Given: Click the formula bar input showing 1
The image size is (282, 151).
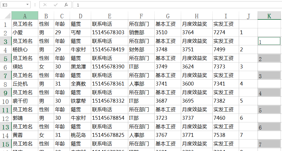Looking at the screenshot, I should [177, 5].
